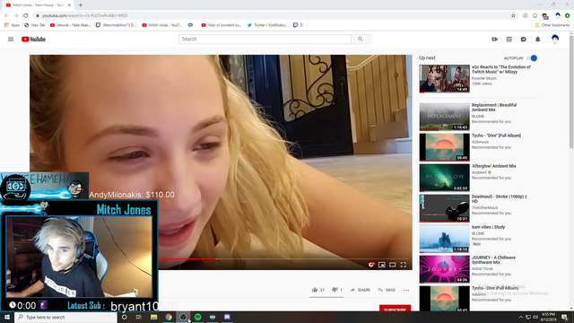Open Discord from the taskbar
This screenshot has width=574, height=323.
(227, 317)
